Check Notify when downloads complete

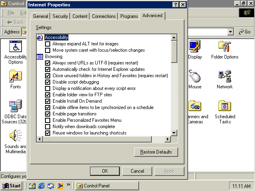pyautogui.click(x=47, y=127)
